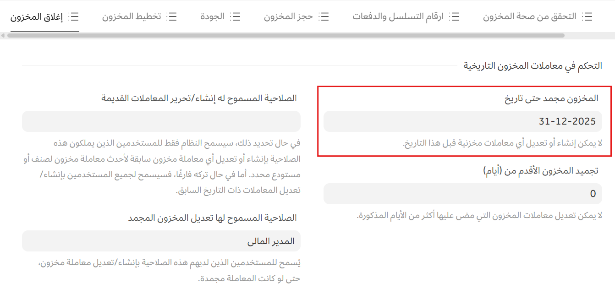Open the الجودة tab
615x300 pixels.
click(x=213, y=17)
